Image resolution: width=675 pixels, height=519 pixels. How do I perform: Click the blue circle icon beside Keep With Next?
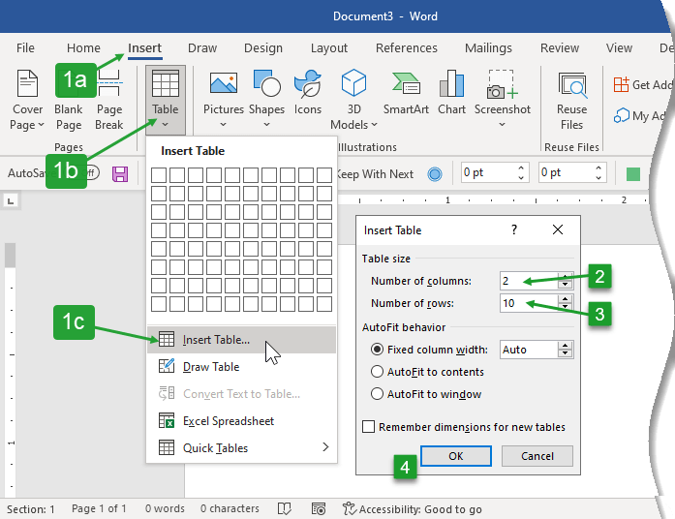click(x=435, y=174)
